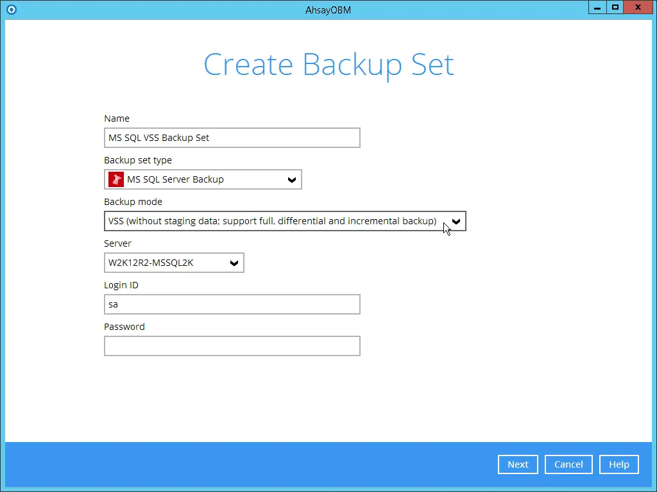Image resolution: width=657 pixels, height=492 pixels.
Task: Cancel the backup set creation
Action: click(568, 464)
